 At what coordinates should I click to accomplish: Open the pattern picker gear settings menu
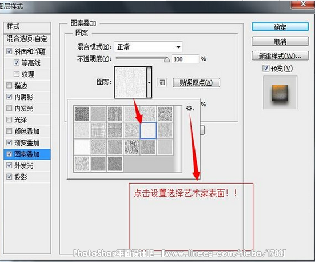(x=190, y=109)
